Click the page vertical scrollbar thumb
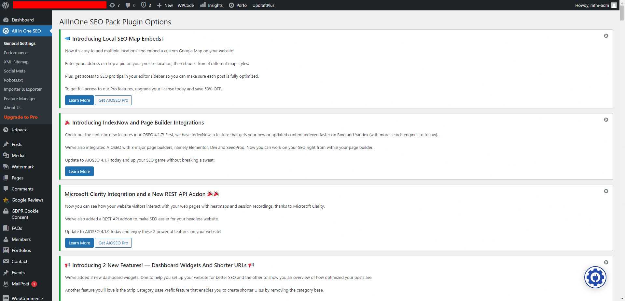The height and width of the screenshot is (301, 625). [x=622, y=13]
